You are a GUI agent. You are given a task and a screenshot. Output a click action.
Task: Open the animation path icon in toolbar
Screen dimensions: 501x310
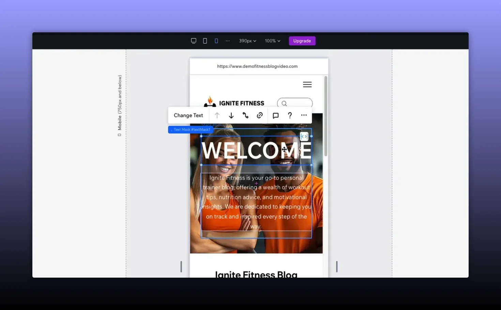[245, 115]
